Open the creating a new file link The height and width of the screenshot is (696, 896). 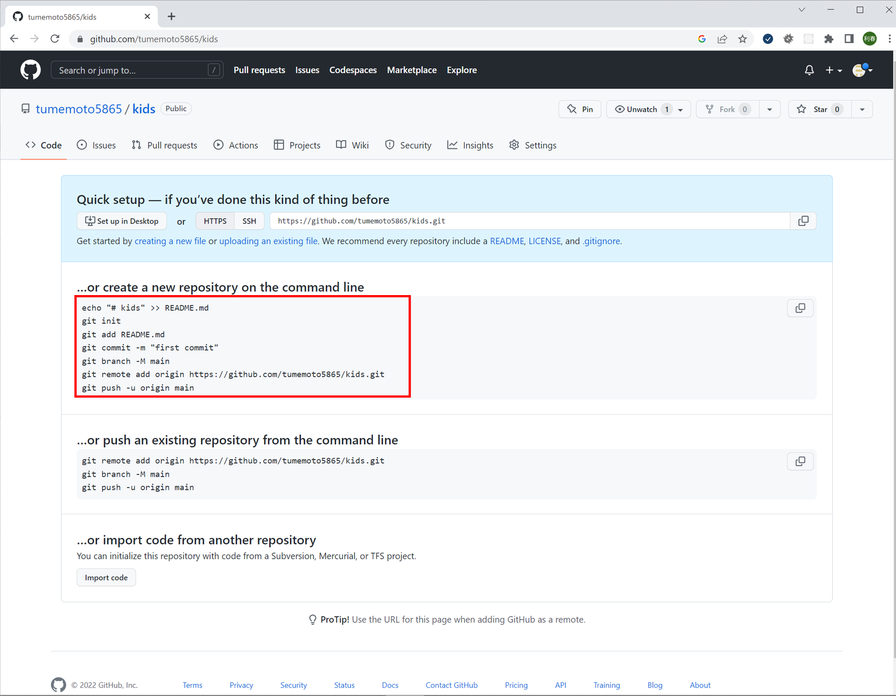coord(170,240)
